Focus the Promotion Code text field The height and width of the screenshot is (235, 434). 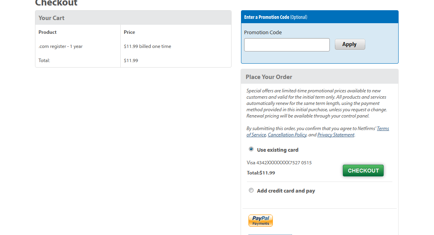(x=287, y=45)
